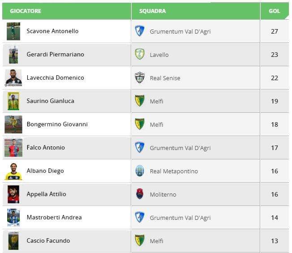Open Gerardi Piermariano's player name link
Screen dimensions: 292x253
pos(55,54)
